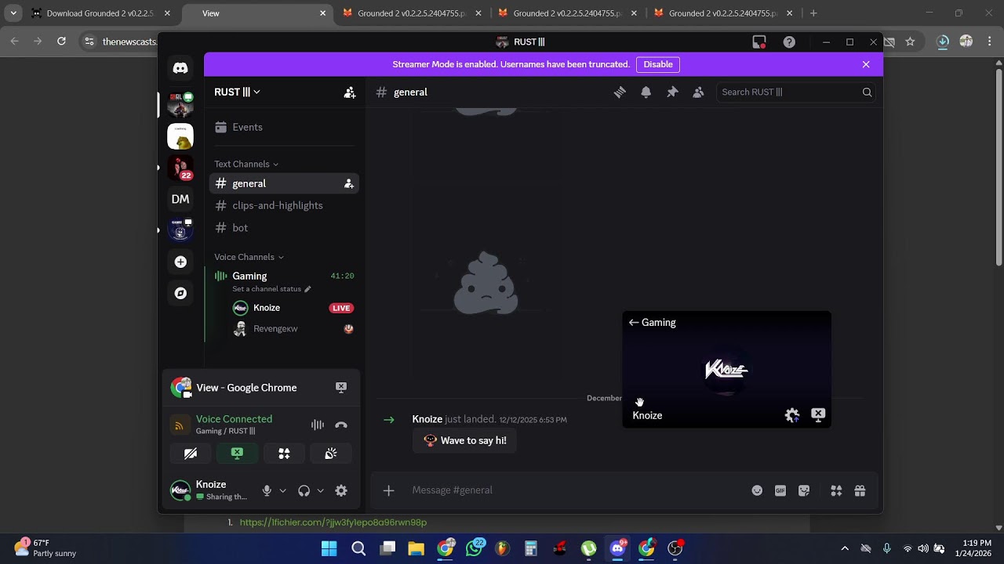
Task: Open sticker picker in message bar
Action: 804,490
